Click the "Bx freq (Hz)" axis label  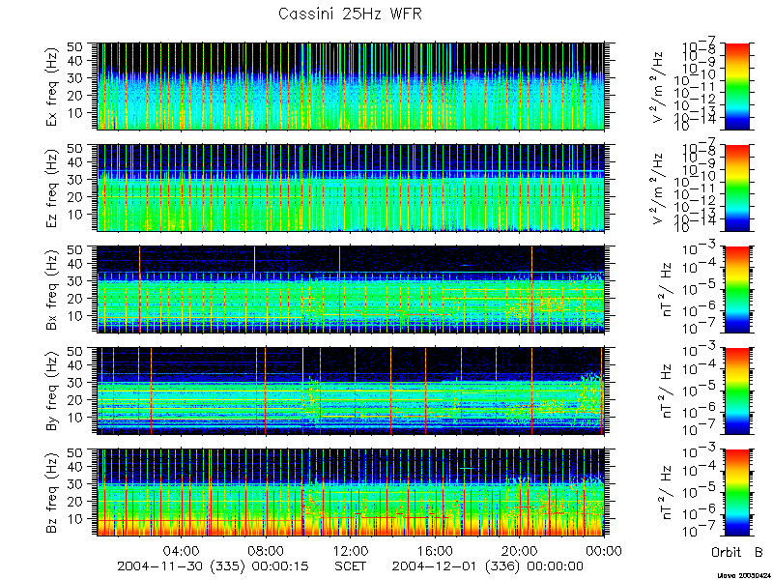53,290
